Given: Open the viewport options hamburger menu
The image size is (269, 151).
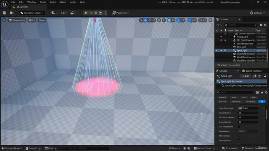Looking at the screenshot, I should pyautogui.click(x=4, y=20).
